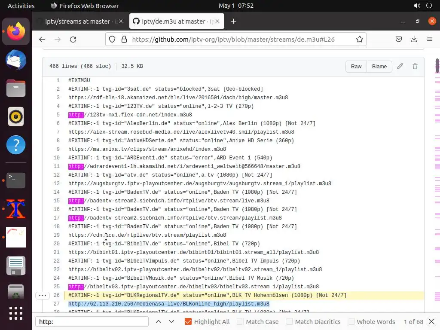Screen dimensions: 440x330
Task: Open the line 26 ellipsis actions menu
Action: point(43,295)
